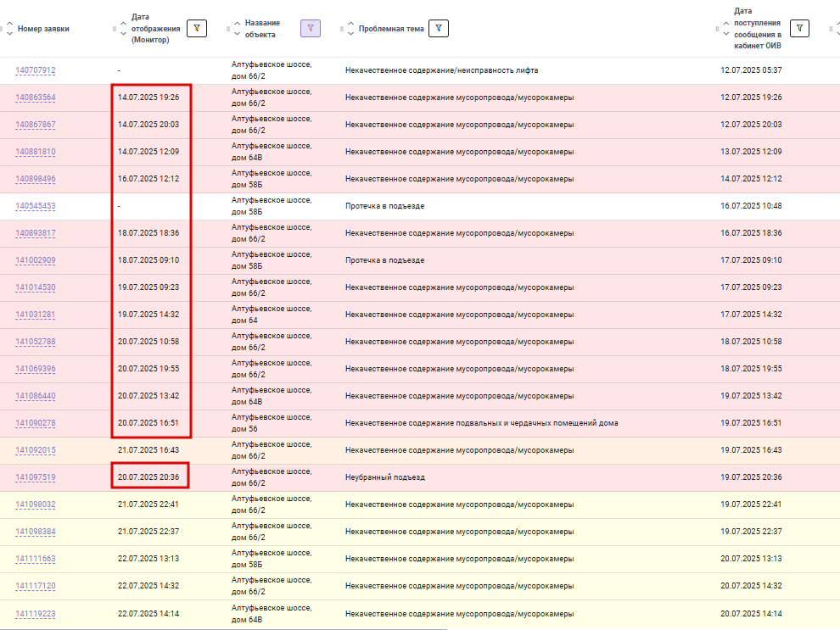Click address 'дом 64В' in row 140881810
The image size is (840, 630).
[247, 158]
